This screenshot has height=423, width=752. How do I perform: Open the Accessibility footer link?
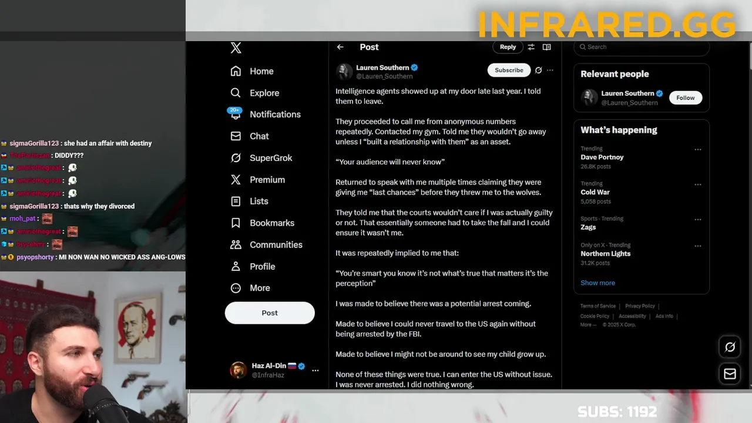(632, 316)
